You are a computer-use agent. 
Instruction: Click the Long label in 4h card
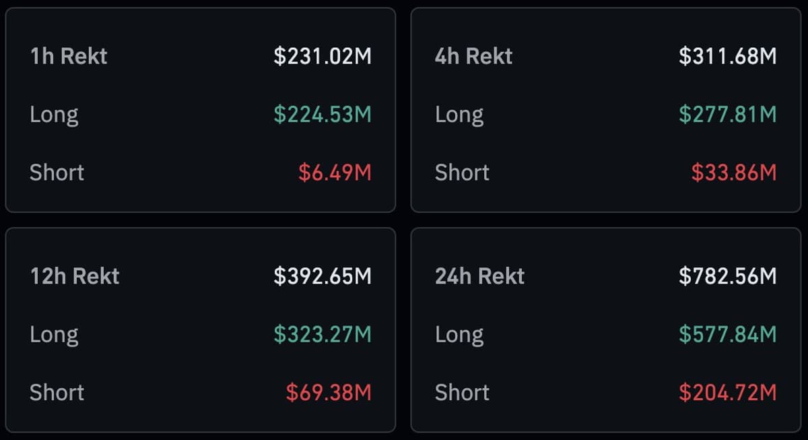(460, 115)
